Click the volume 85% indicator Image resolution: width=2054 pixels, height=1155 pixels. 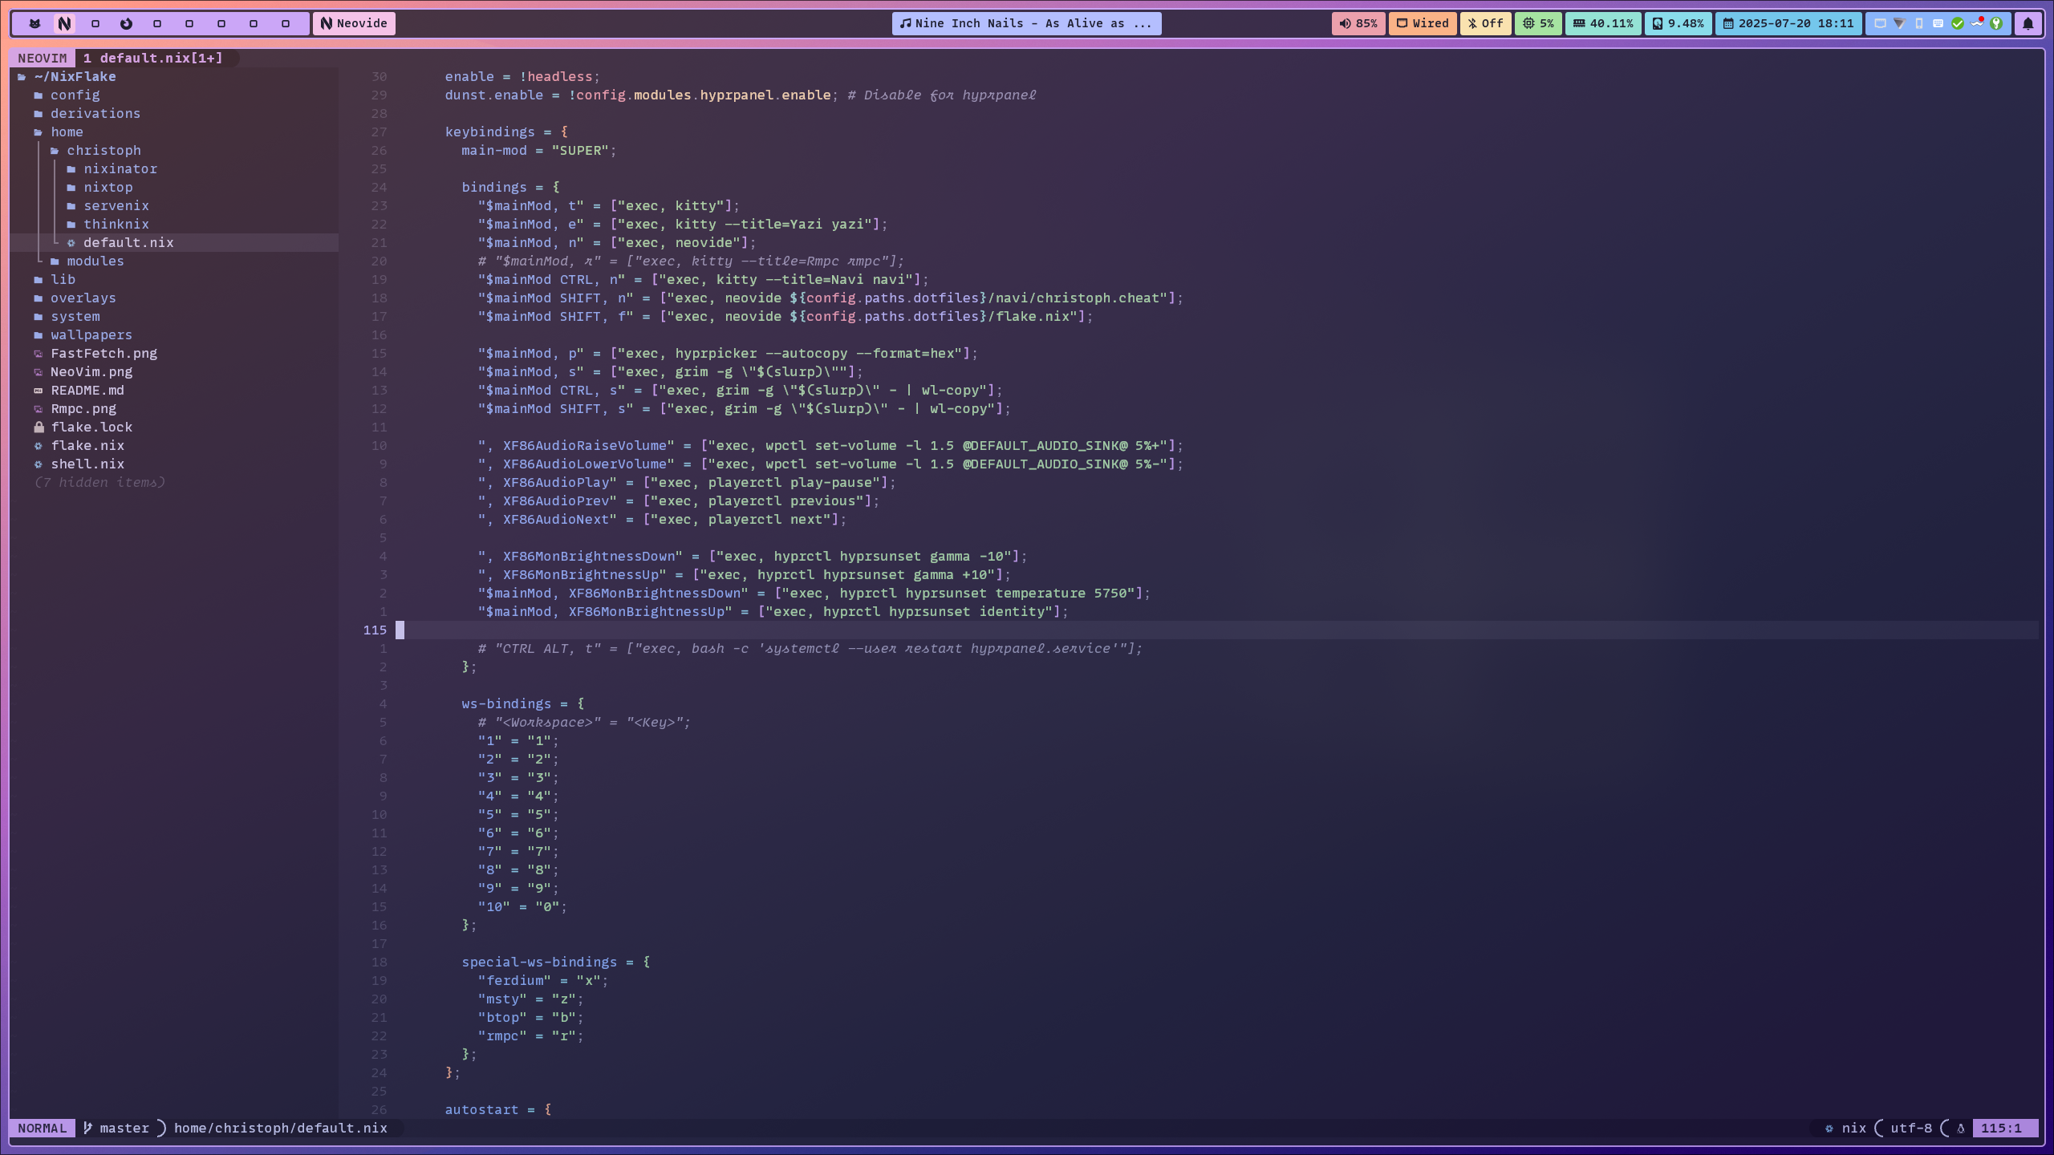1358,23
